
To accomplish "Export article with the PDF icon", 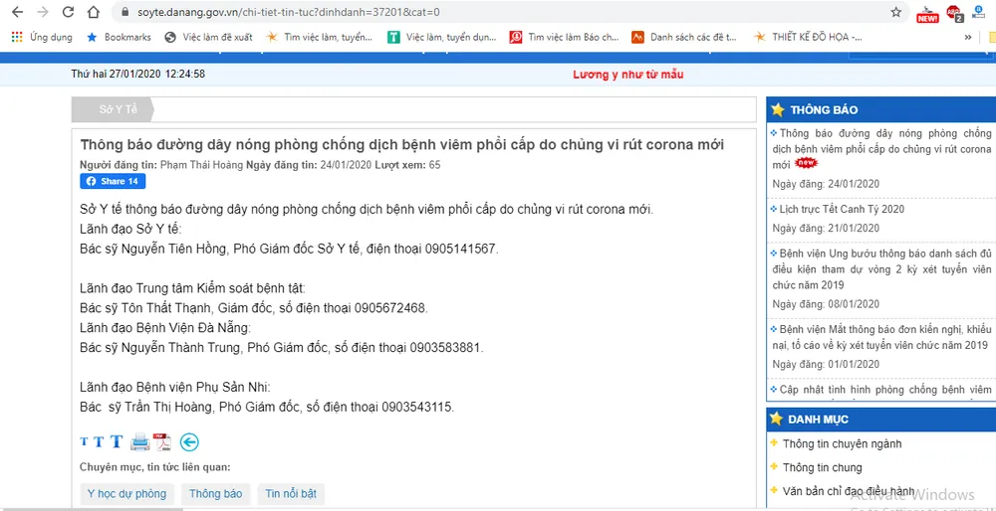I will 162,442.
